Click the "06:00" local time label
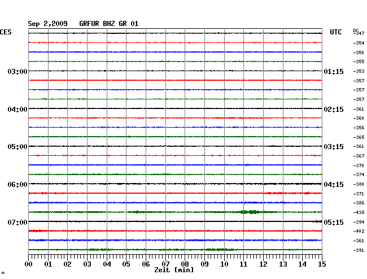 [x=18, y=185]
